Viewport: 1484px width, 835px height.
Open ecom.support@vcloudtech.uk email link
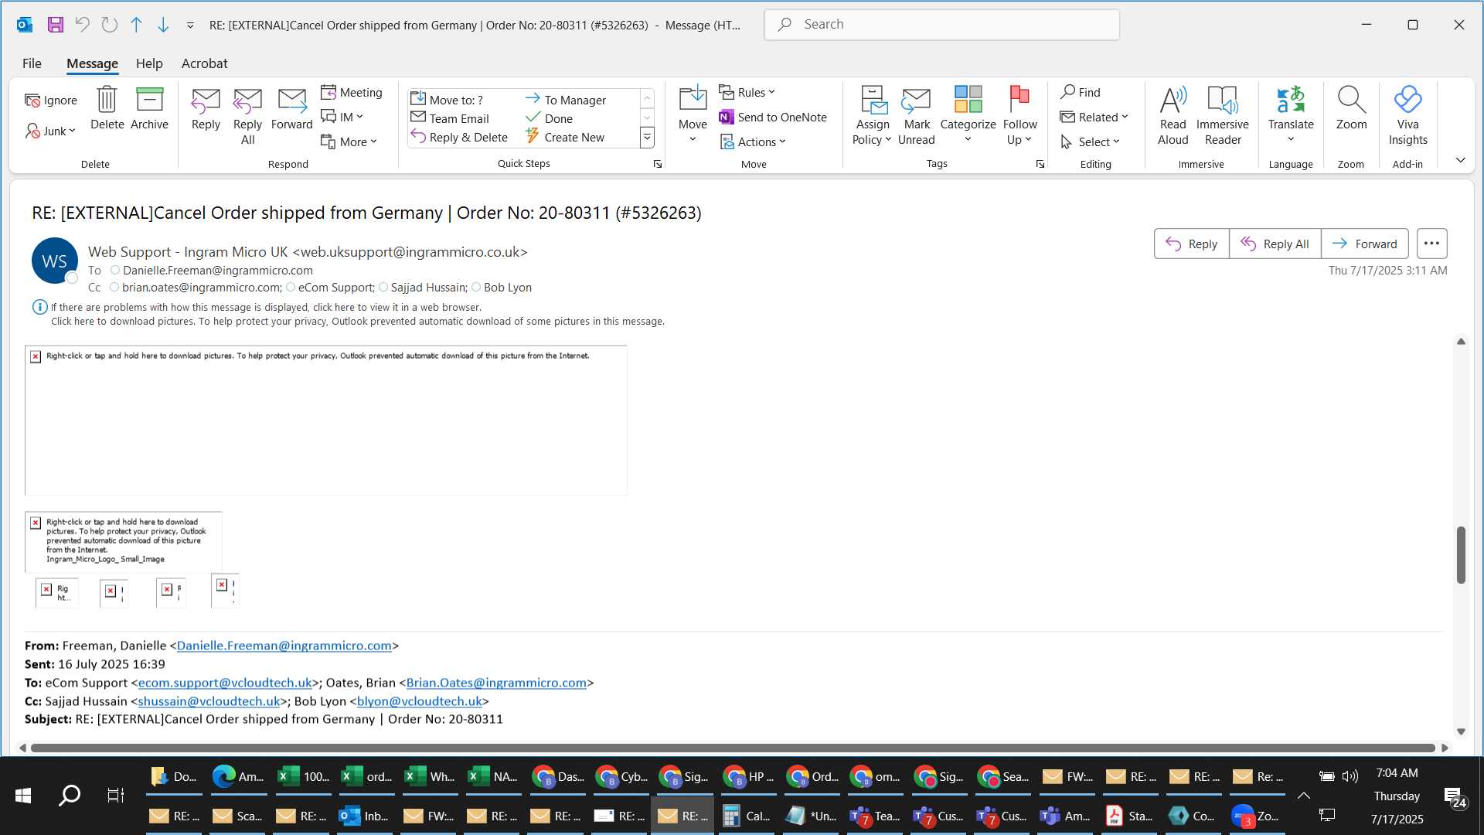[x=225, y=683]
